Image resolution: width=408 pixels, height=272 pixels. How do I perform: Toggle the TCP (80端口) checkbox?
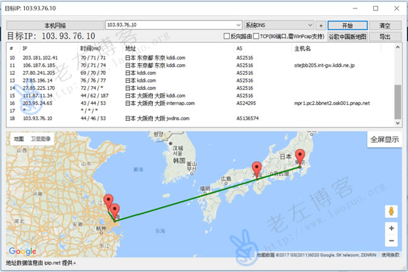(256, 36)
